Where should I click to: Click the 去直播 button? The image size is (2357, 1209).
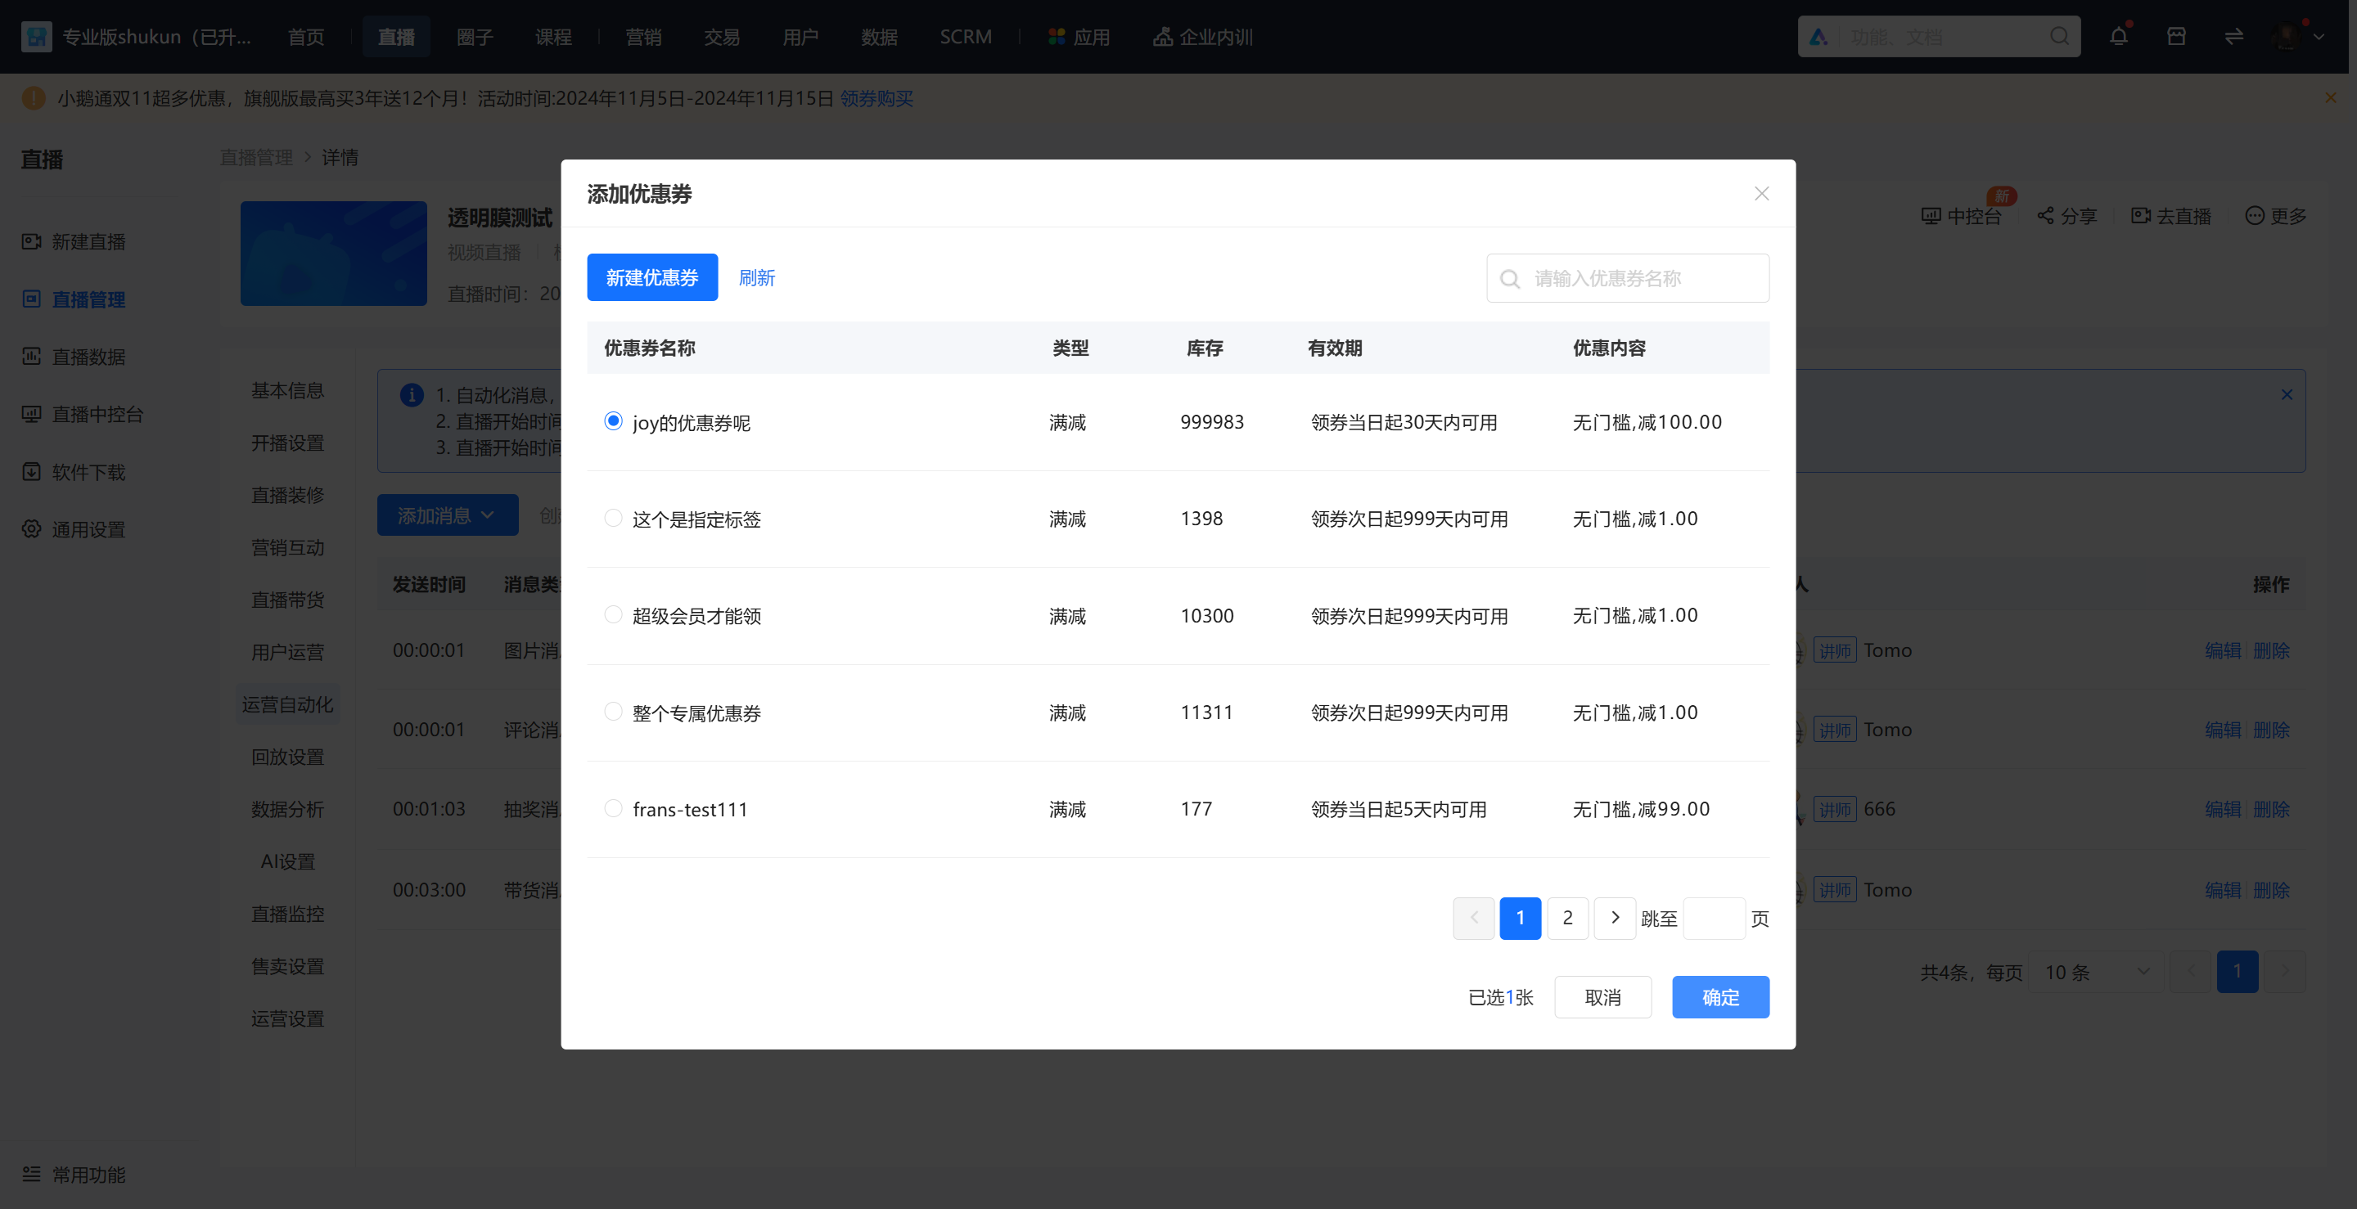2171,216
